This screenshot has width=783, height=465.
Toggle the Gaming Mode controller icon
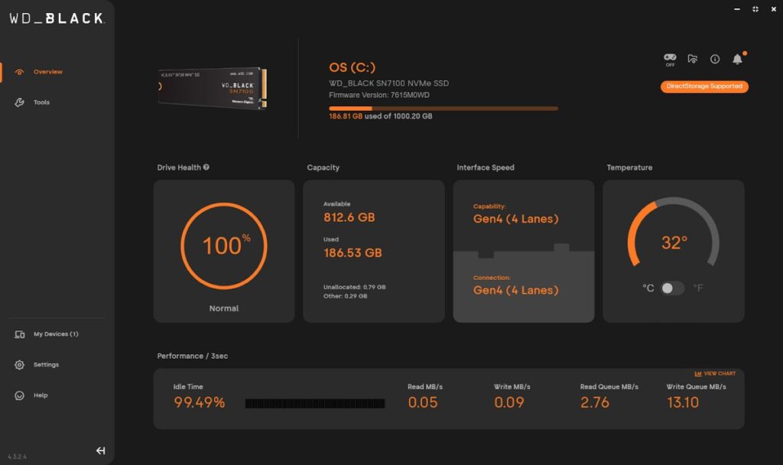click(670, 60)
